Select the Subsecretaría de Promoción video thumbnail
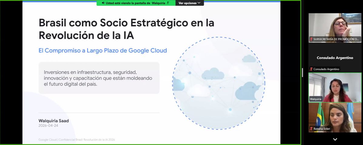Viewport: 363px width, 145px height. 335,28
